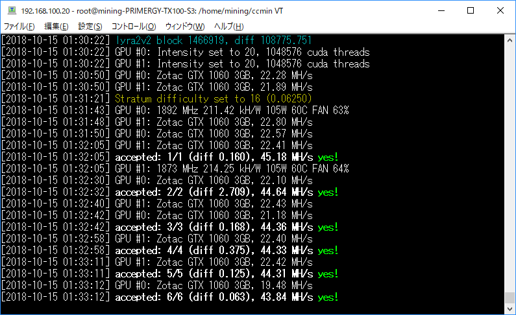Click the scrollbar down arrow

tap(510, 309)
